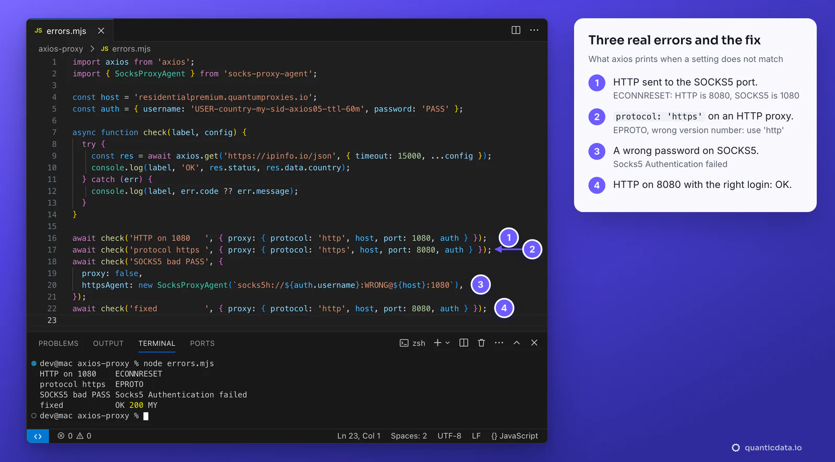
Task: Expand the new terminal launch profile dropdown
Action: tap(447, 343)
